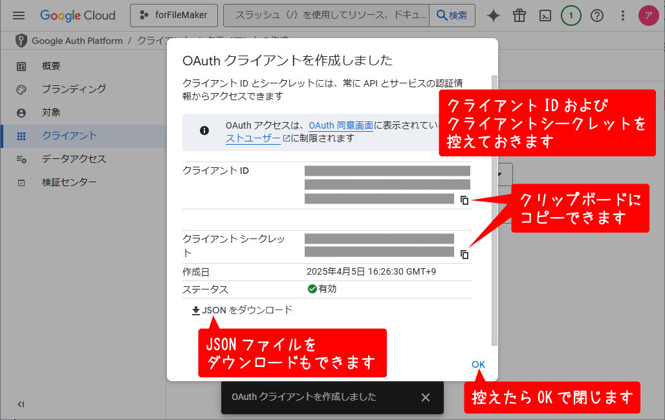
Task: Select 対象 in the sidebar
Action: pyautogui.click(x=83, y=112)
